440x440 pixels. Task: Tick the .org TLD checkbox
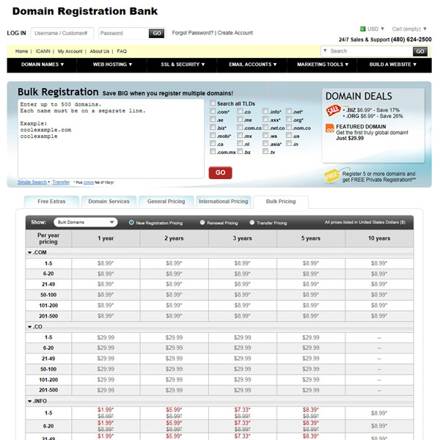[288, 120]
